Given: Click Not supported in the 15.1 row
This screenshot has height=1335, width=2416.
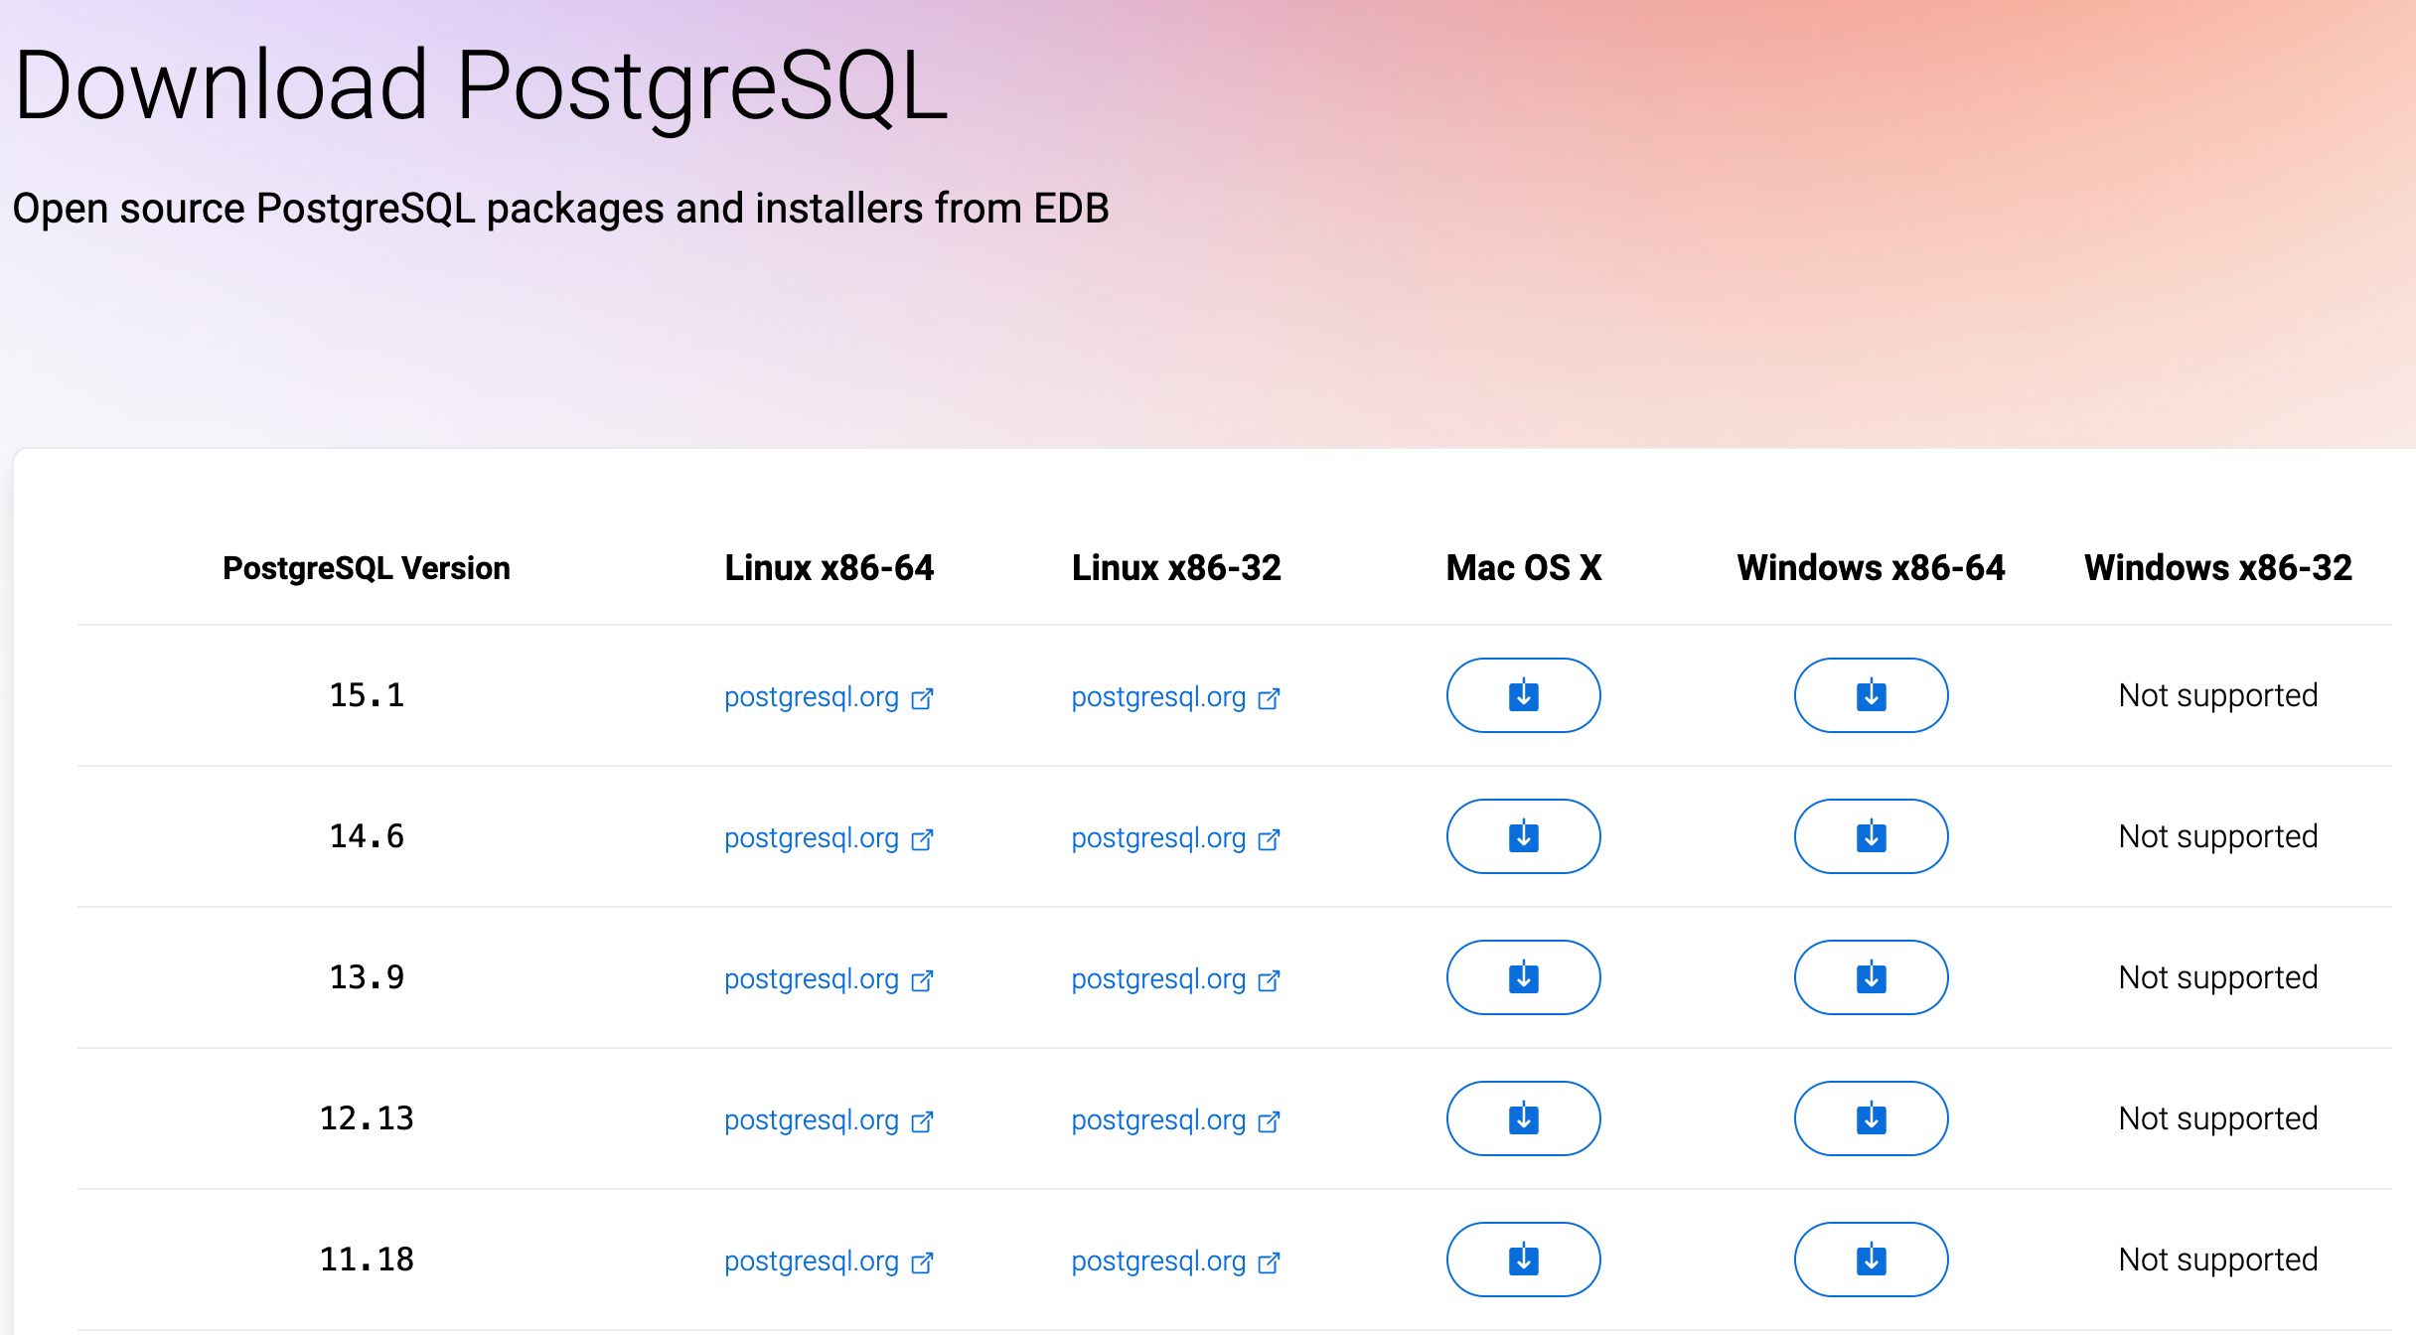Looking at the screenshot, I should pyautogui.click(x=2218, y=695).
